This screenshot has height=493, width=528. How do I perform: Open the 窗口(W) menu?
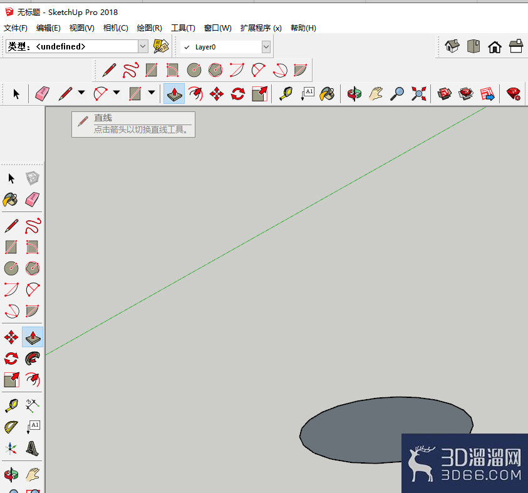[218, 28]
